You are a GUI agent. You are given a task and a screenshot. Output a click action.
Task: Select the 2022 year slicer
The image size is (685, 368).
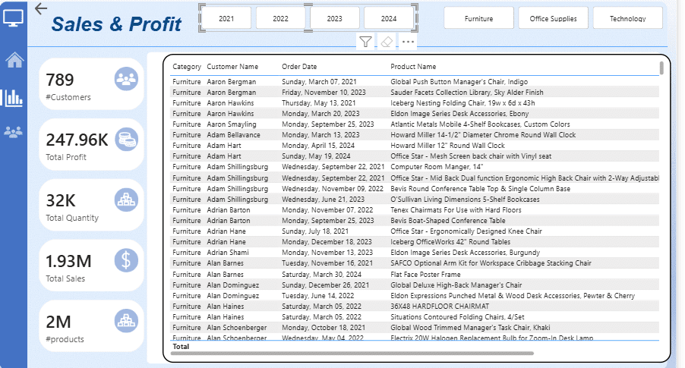(280, 18)
